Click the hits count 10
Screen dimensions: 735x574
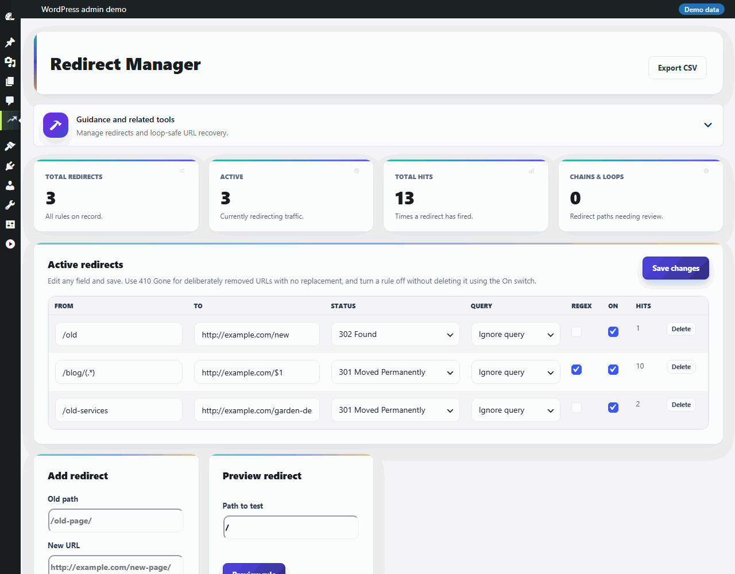(640, 366)
